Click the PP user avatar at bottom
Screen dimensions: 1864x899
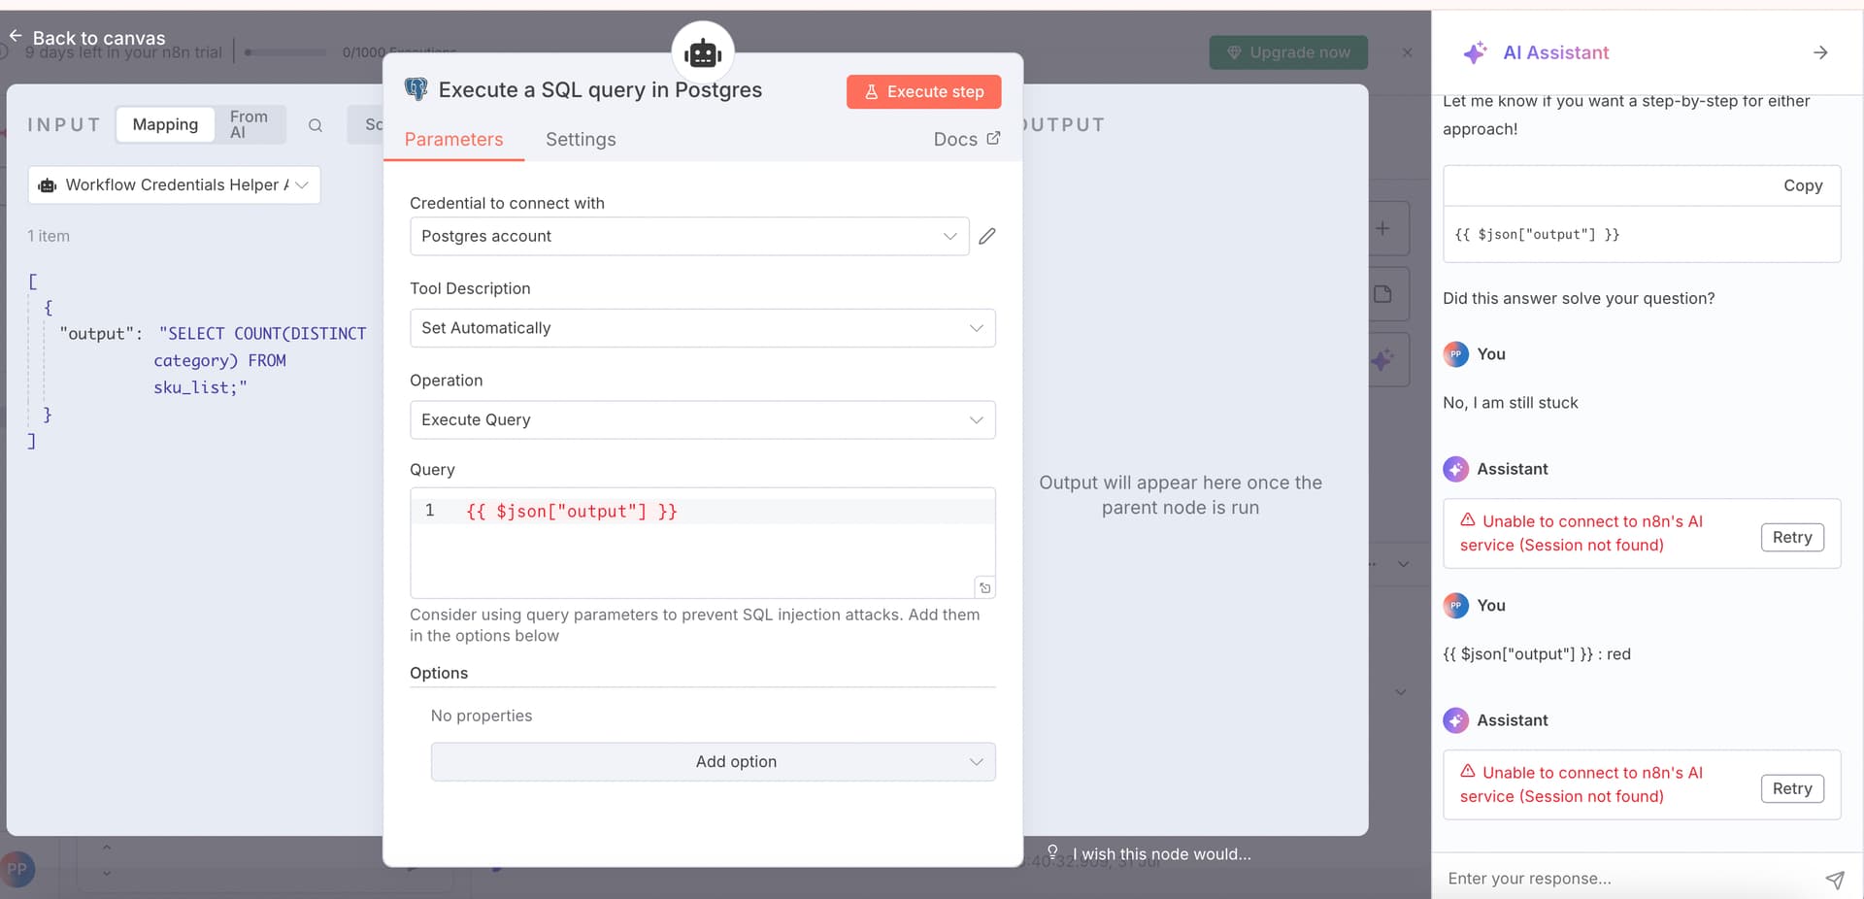tap(17, 869)
